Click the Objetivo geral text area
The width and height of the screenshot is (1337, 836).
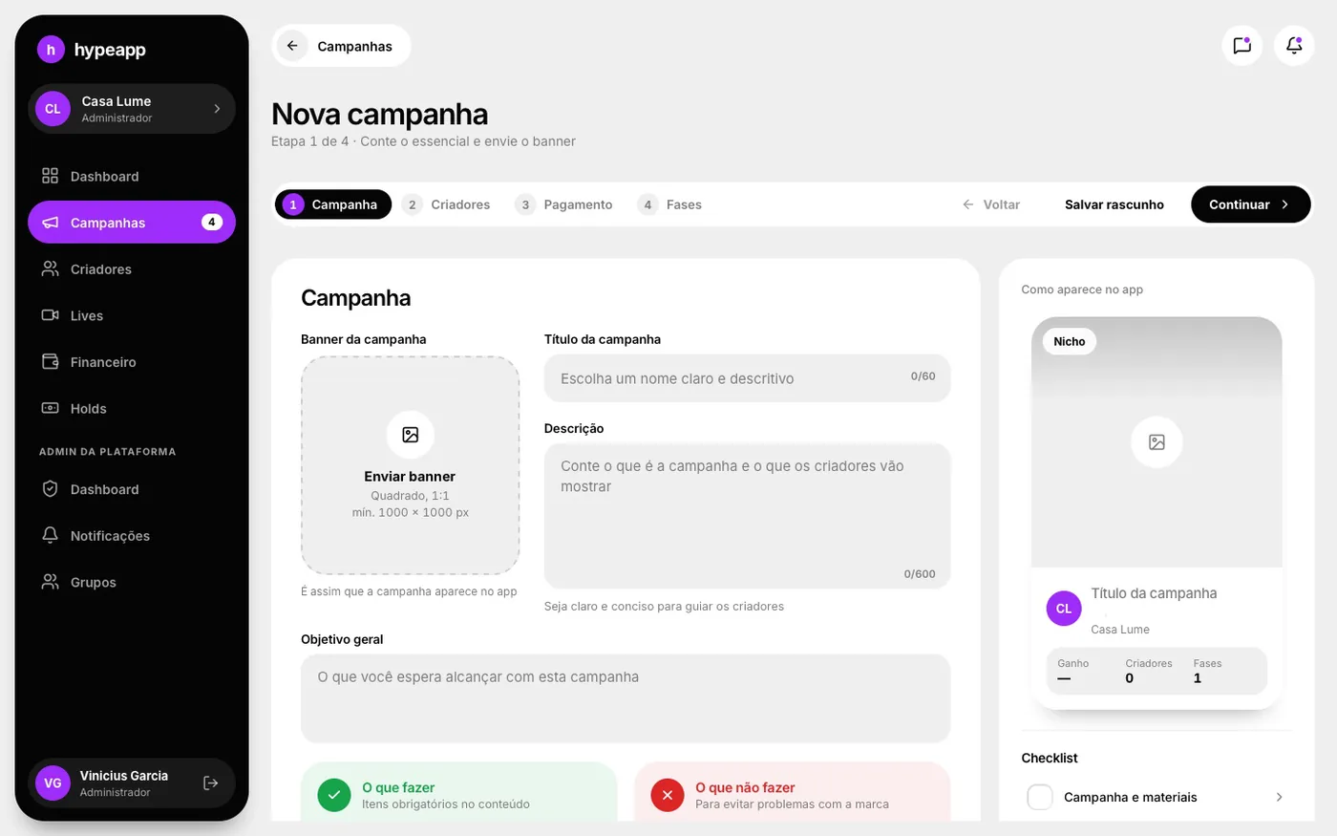coord(626,698)
